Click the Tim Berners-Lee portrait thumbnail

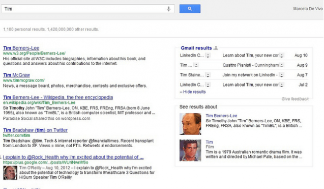(190, 124)
